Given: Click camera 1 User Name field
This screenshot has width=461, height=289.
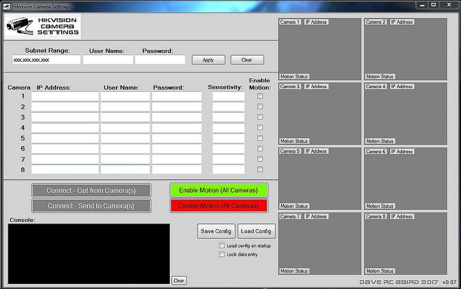Looking at the screenshot, I should 125,96.
